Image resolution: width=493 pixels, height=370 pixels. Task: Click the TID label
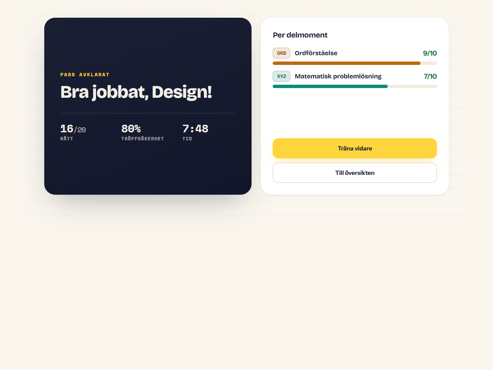pos(187,139)
